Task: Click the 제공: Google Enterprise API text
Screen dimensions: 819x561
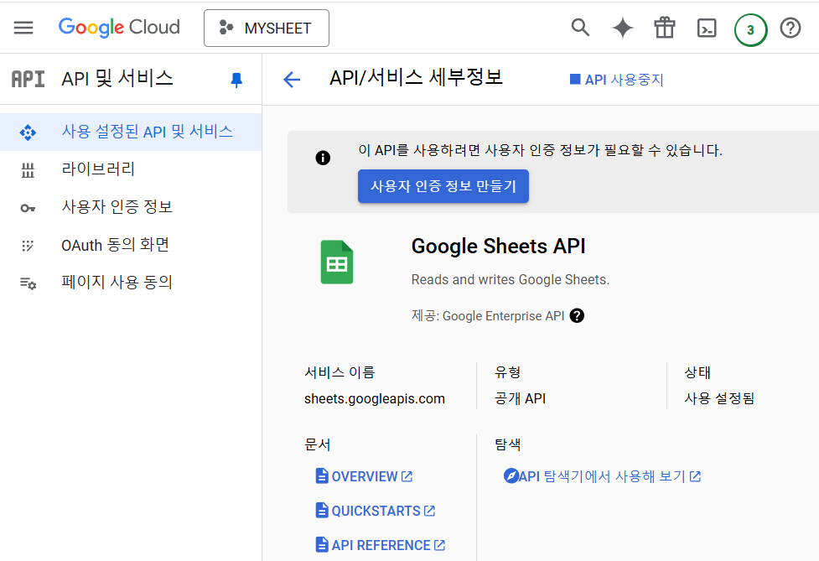Action: pos(488,316)
